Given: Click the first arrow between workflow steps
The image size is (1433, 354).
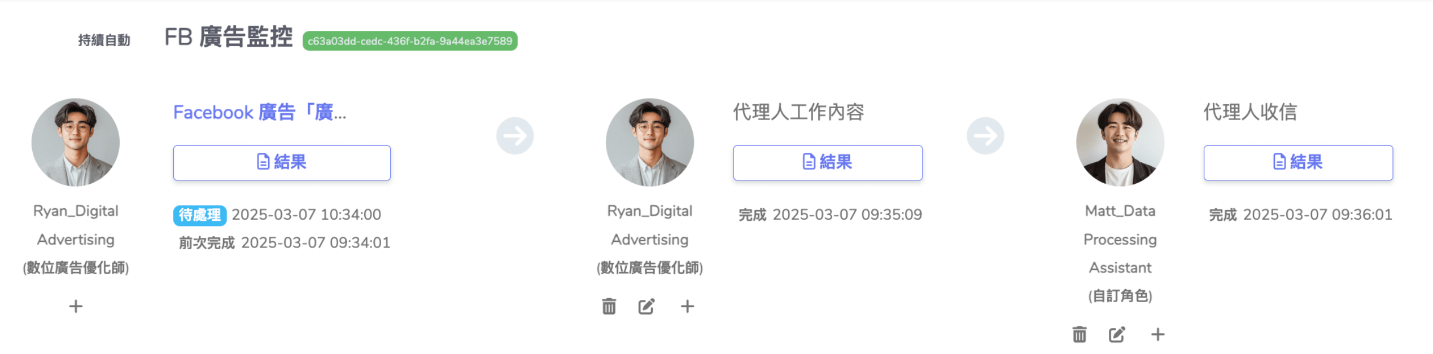Looking at the screenshot, I should tap(515, 135).
